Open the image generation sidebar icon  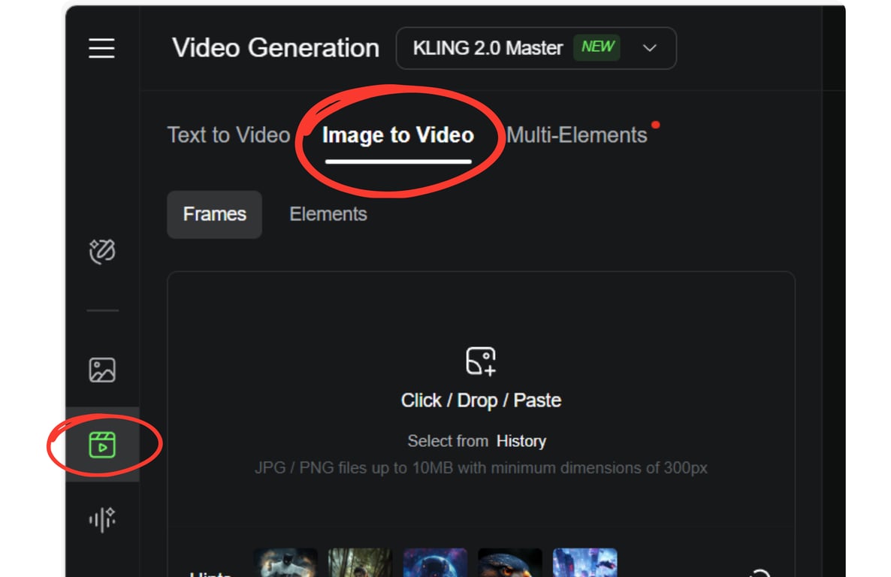tap(102, 370)
